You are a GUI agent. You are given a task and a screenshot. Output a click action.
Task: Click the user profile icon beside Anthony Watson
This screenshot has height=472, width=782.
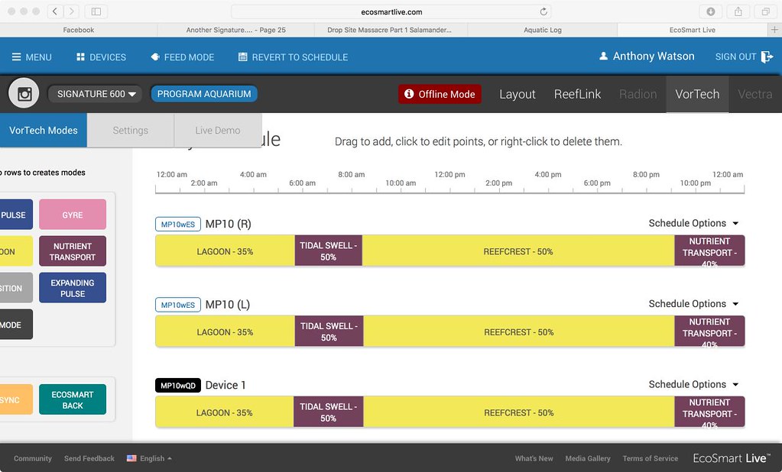pyautogui.click(x=603, y=57)
